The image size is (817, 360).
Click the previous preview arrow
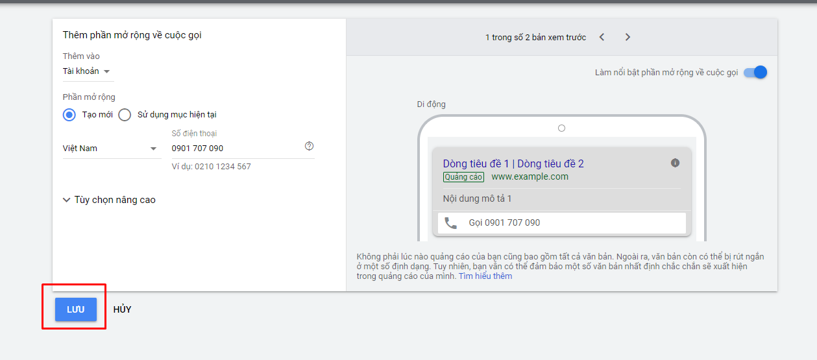[x=602, y=37]
